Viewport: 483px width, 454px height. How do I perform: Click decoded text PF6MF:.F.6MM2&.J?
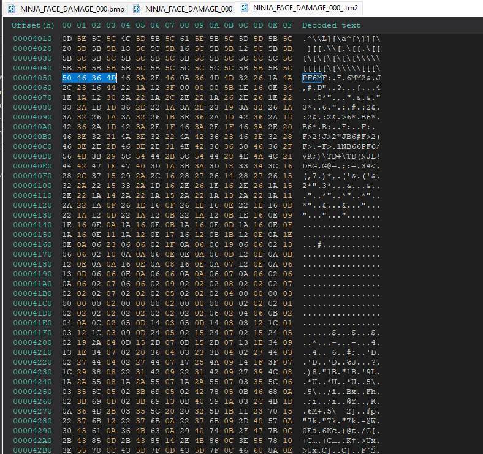[341, 78]
